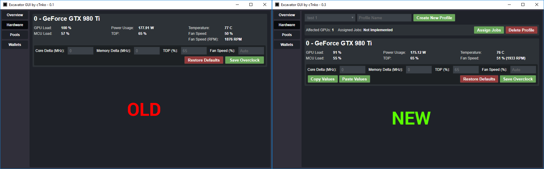This screenshot has height=169, width=544.
Task: Click '57 %' MCU load value
Action: click(65, 34)
